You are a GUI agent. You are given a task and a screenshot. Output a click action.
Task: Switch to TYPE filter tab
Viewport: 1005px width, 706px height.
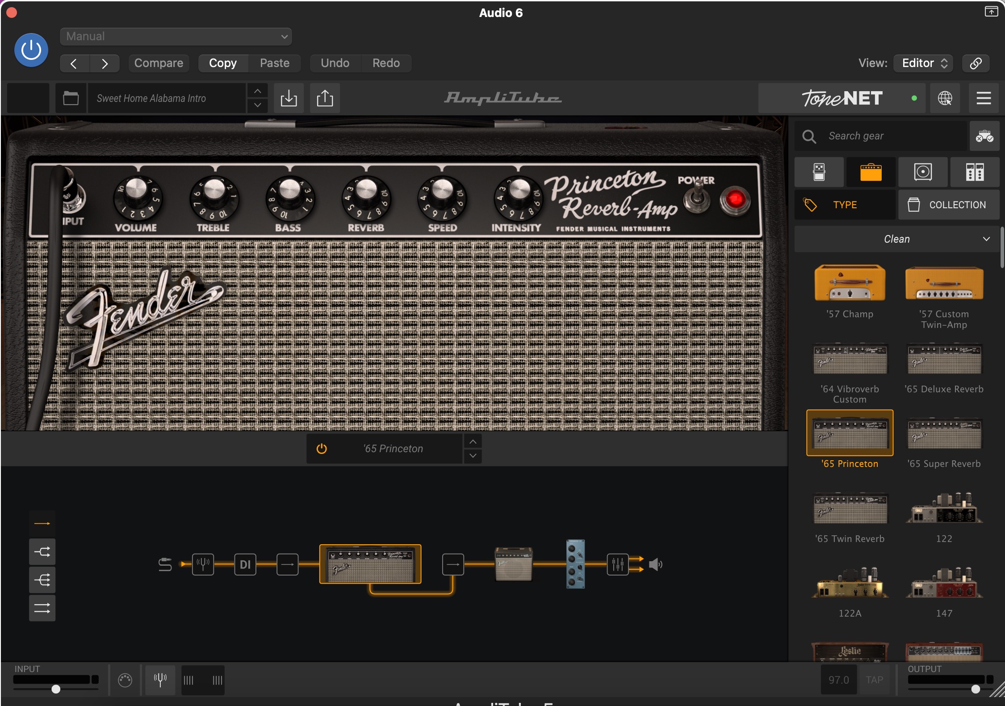point(845,205)
